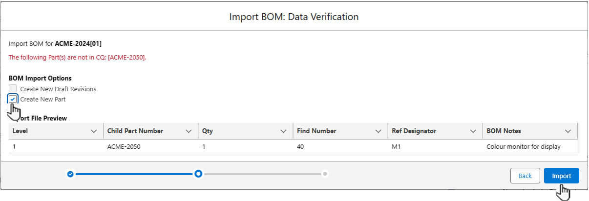Uncheck the Create New Part checkbox
The height and width of the screenshot is (201, 589).
pyautogui.click(x=13, y=99)
